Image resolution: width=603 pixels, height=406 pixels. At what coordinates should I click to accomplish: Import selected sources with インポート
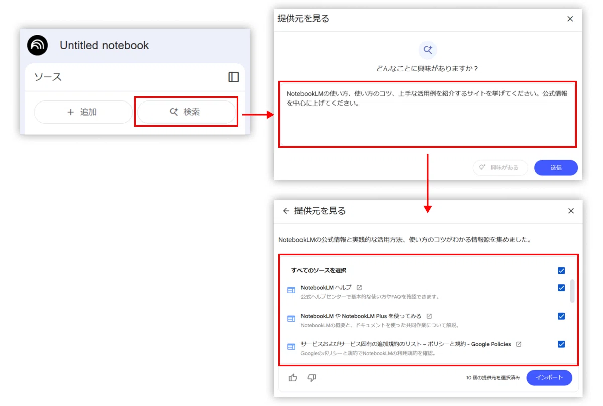pyautogui.click(x=549, y=378)
